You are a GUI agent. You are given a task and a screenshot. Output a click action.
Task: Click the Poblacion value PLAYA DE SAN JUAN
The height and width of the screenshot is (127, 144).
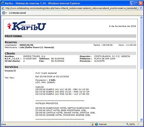[x=105, y=59]
